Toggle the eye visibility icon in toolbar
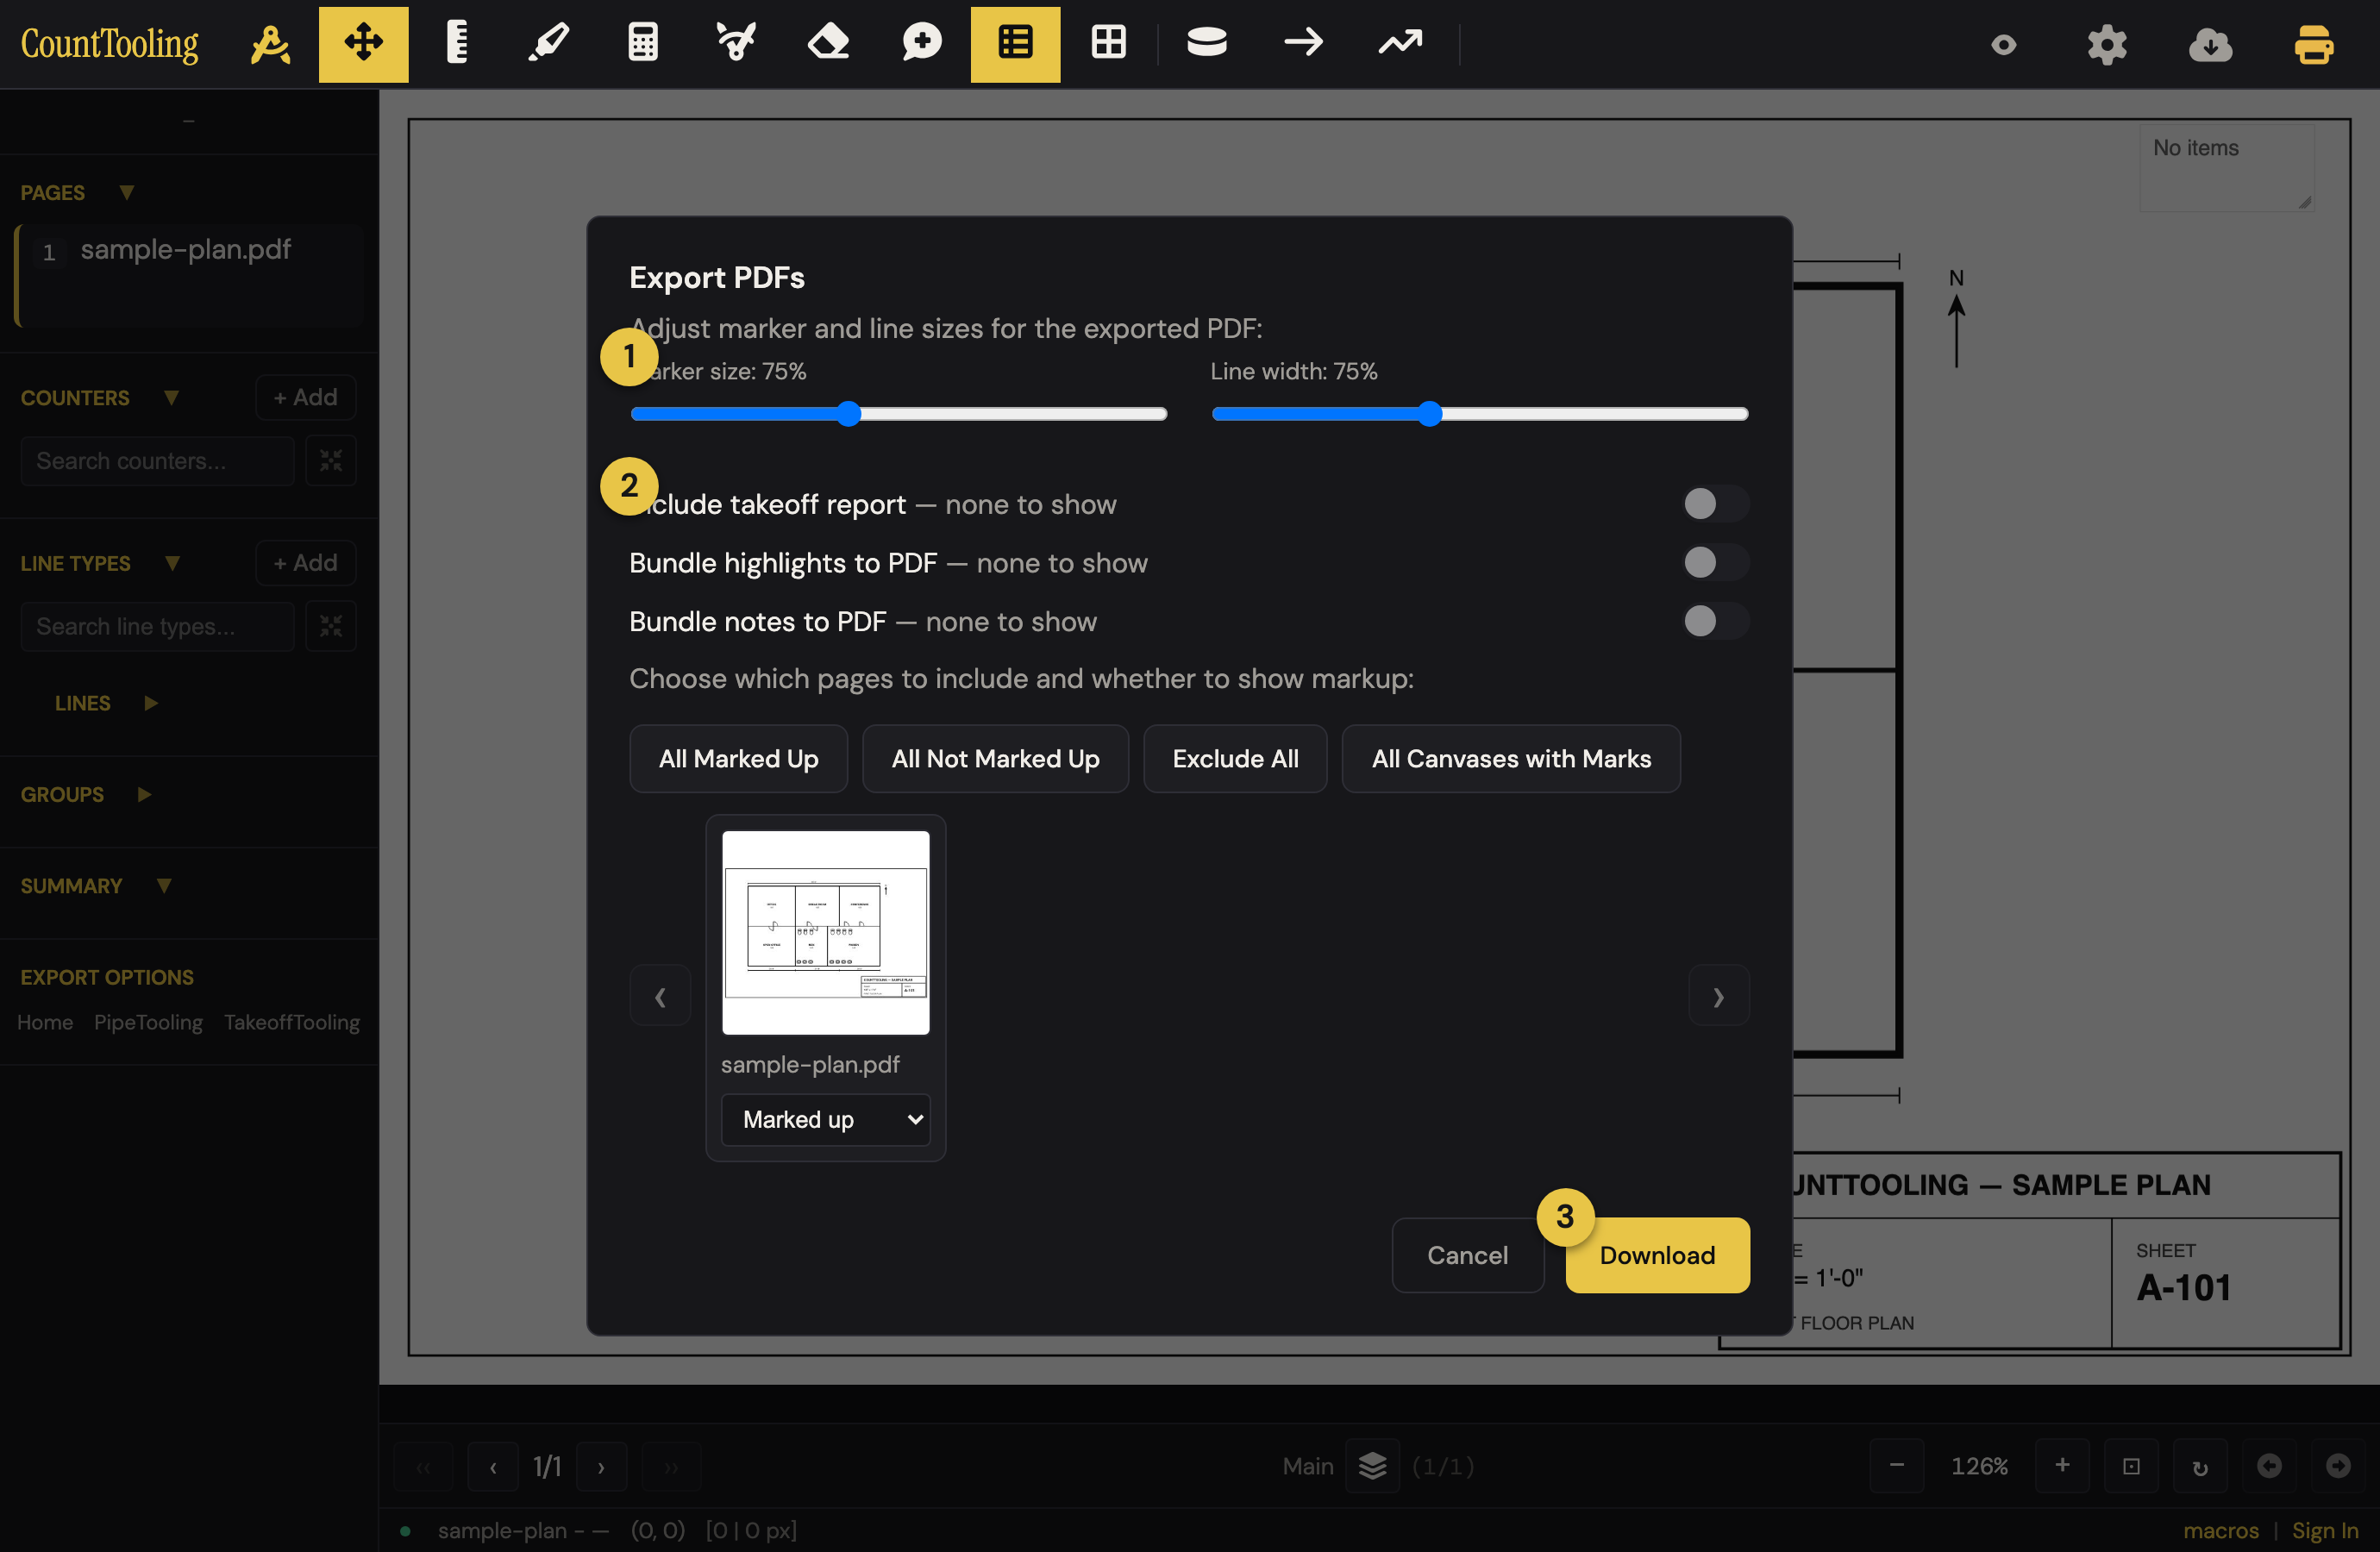2380x1552 pixels. pos(2003,45)
